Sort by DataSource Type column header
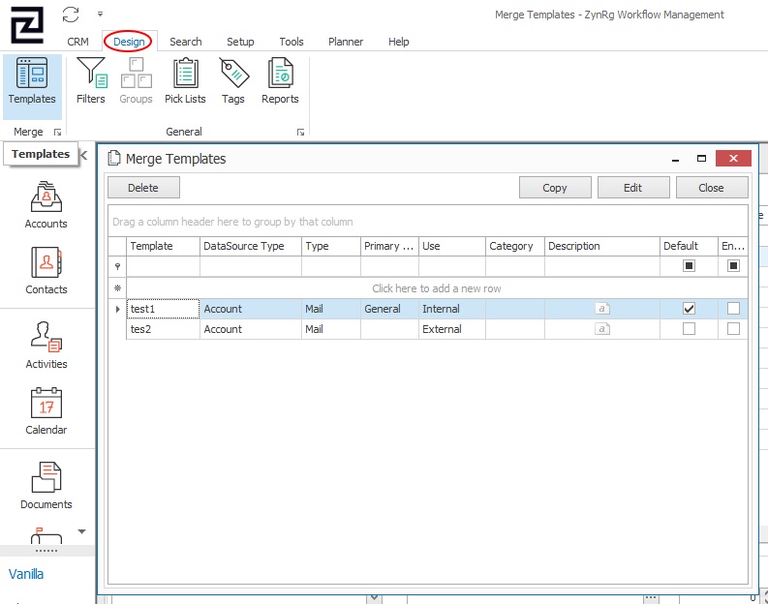The width and height of the screenshot is (768, 604). [251, 246]
